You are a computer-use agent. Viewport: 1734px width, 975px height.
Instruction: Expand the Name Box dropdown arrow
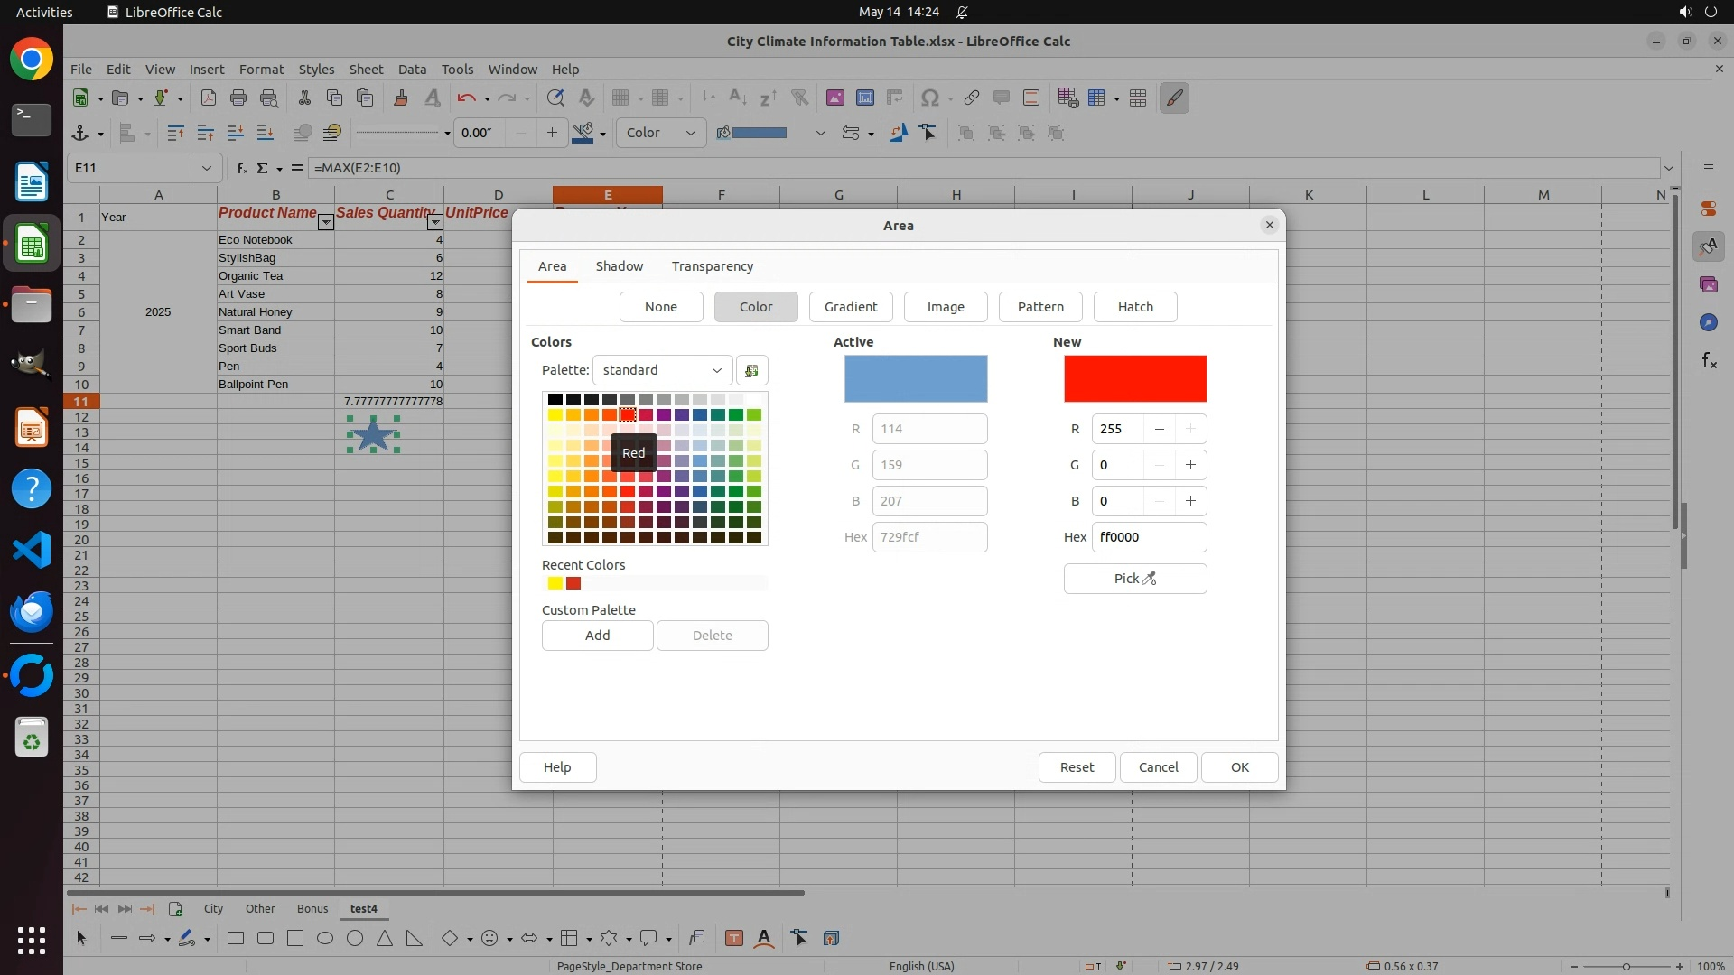(207, 168)
